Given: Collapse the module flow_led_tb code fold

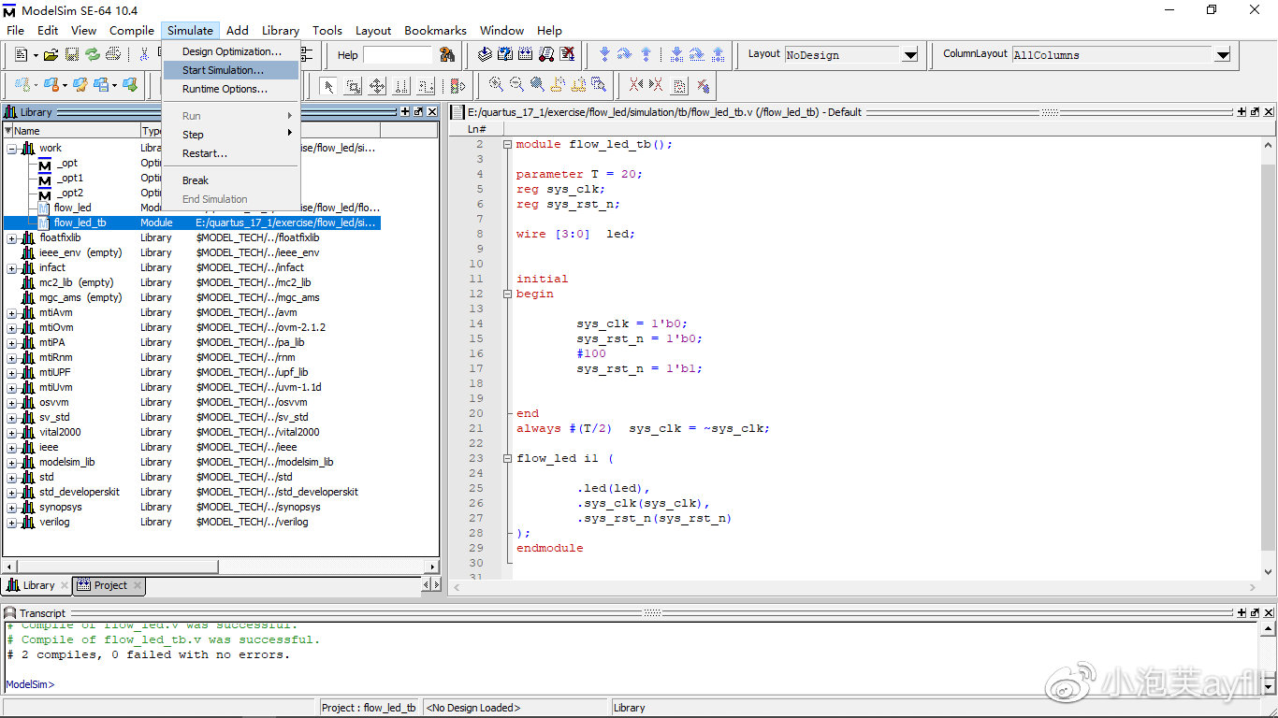Looking at the screenshot, I should click(x=507, y=144).
